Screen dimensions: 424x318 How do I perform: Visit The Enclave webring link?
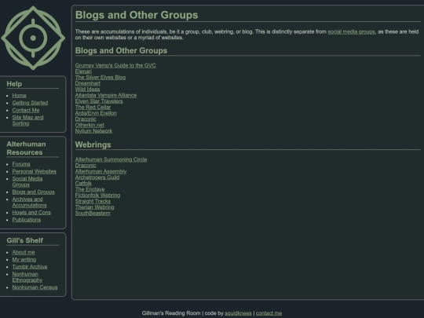tap(90, 189)
